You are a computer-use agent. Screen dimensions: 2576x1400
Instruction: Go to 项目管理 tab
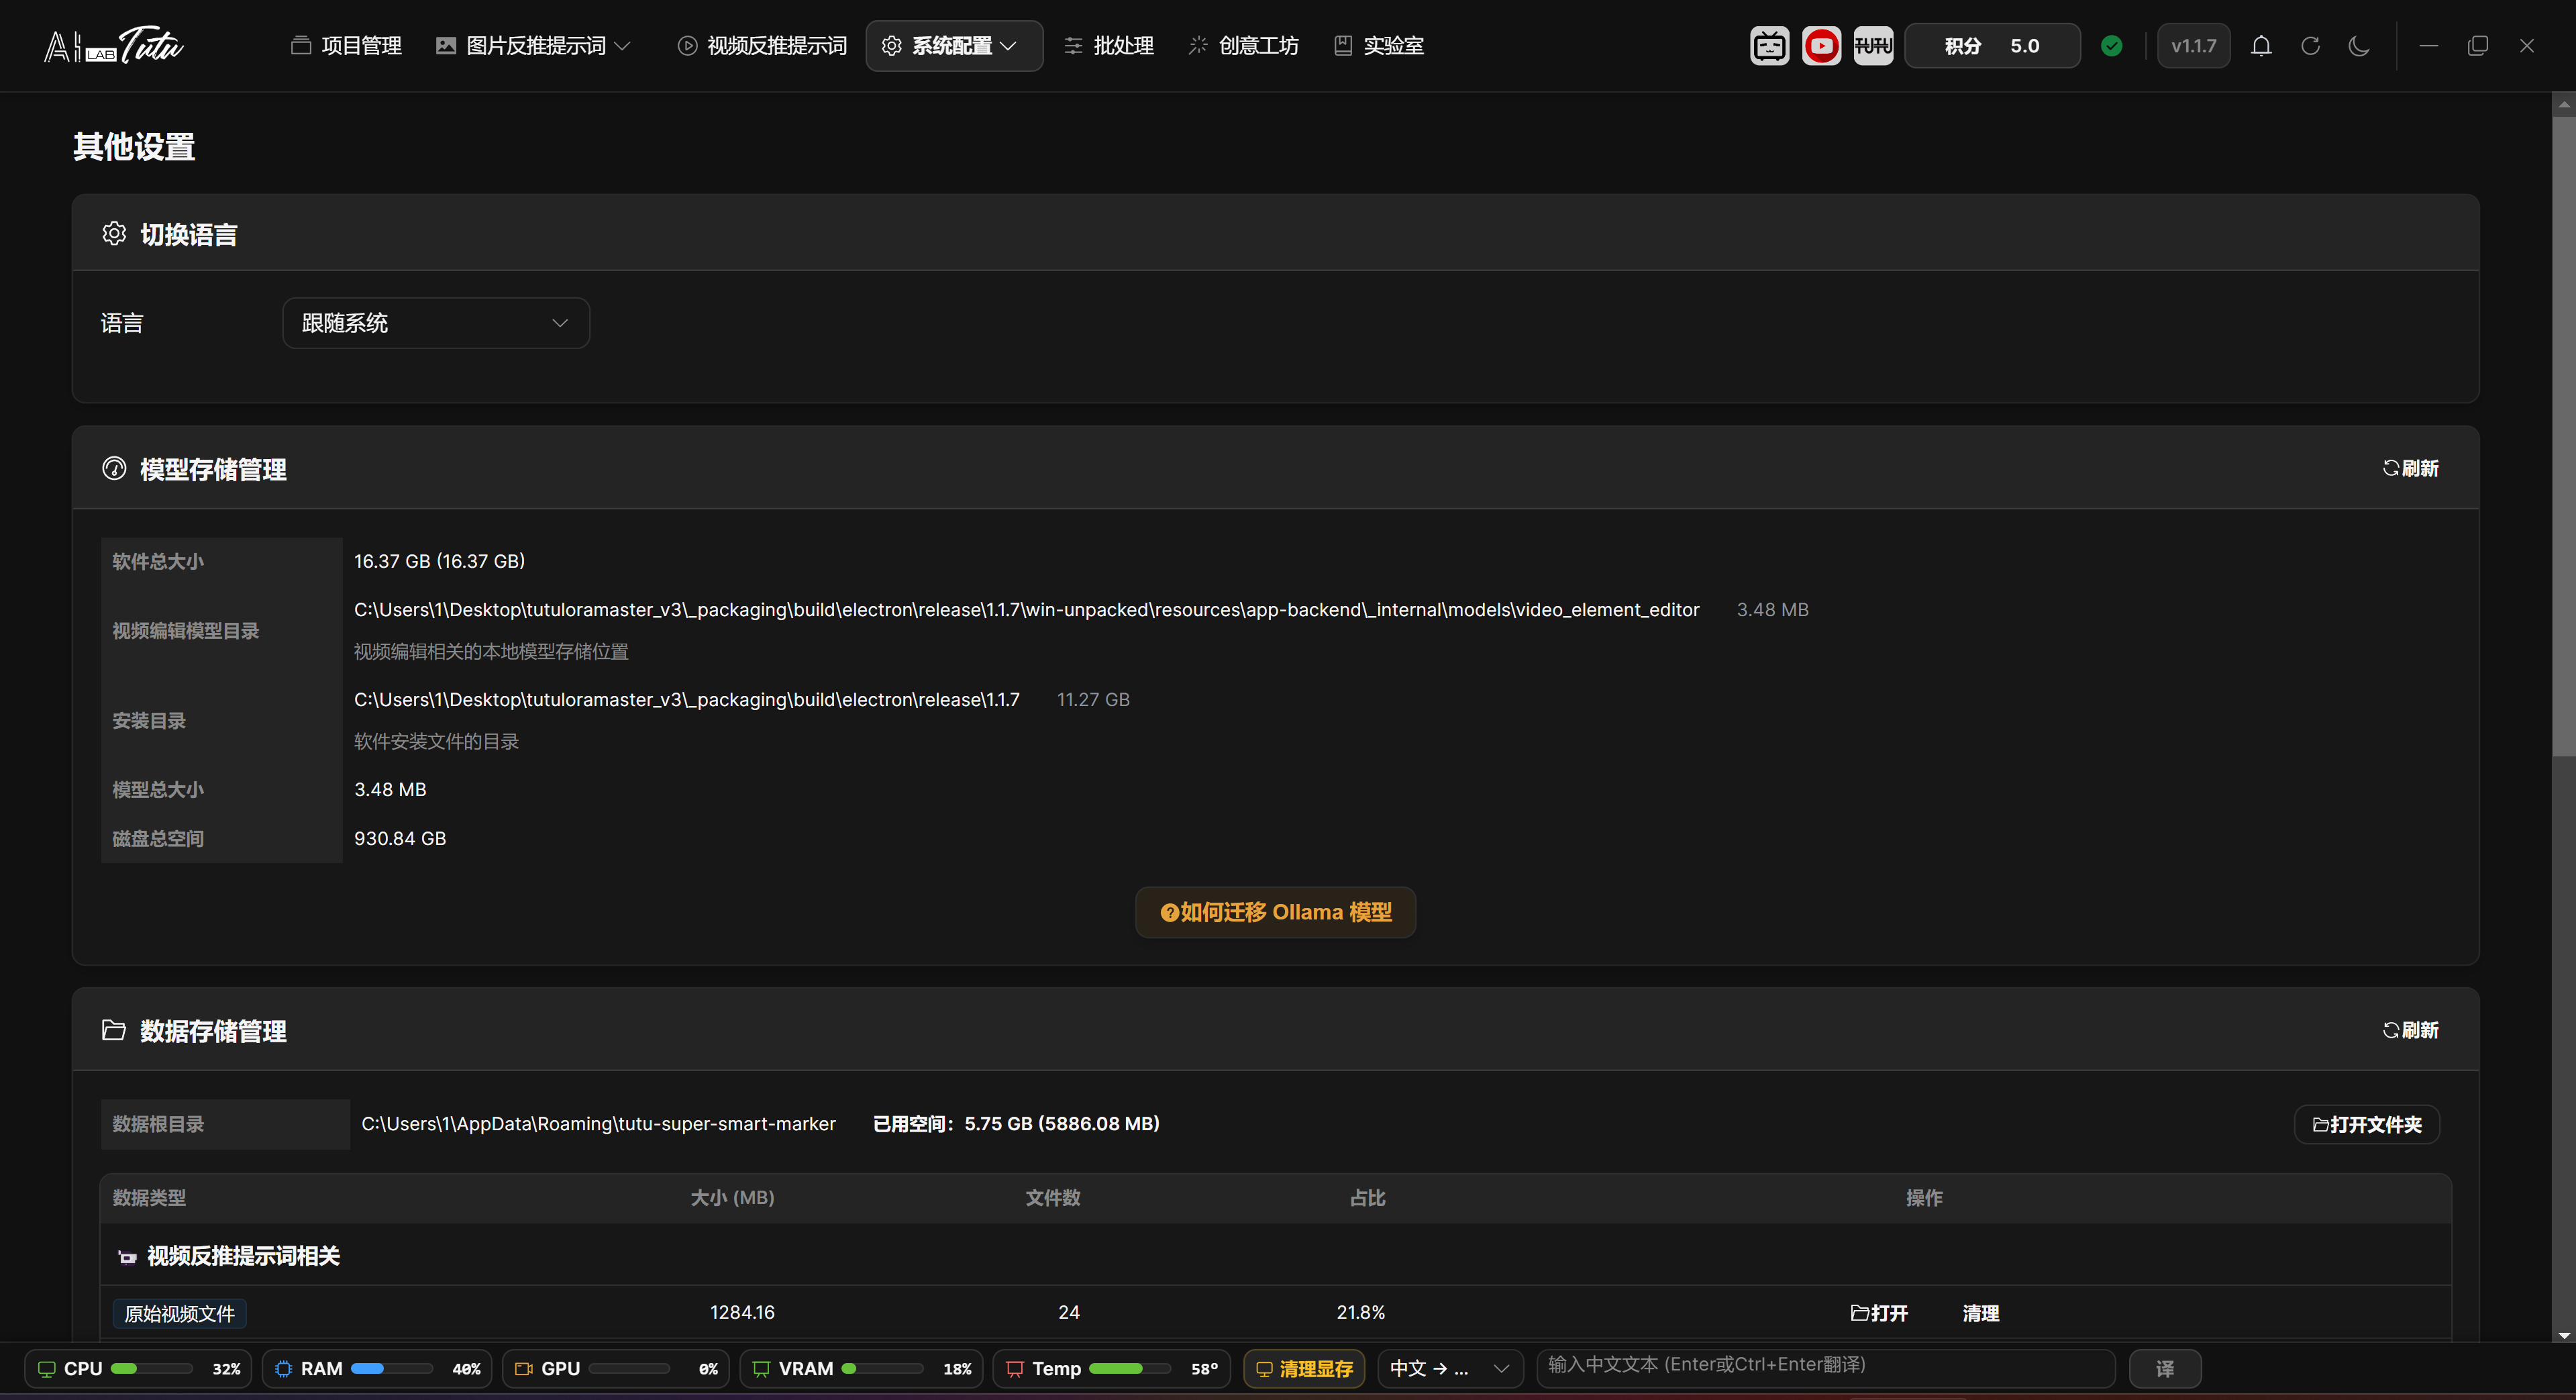(x=346, y=46)
